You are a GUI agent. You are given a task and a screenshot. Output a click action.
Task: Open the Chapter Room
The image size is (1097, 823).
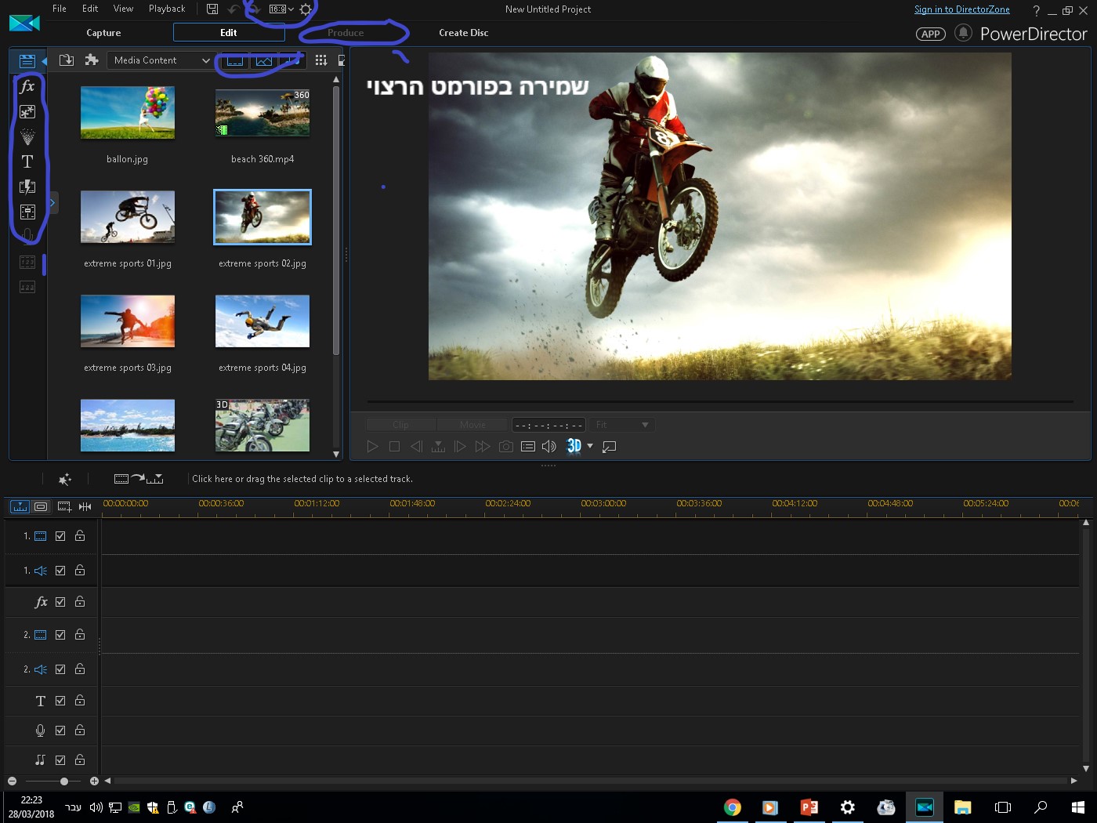(27, 262)
